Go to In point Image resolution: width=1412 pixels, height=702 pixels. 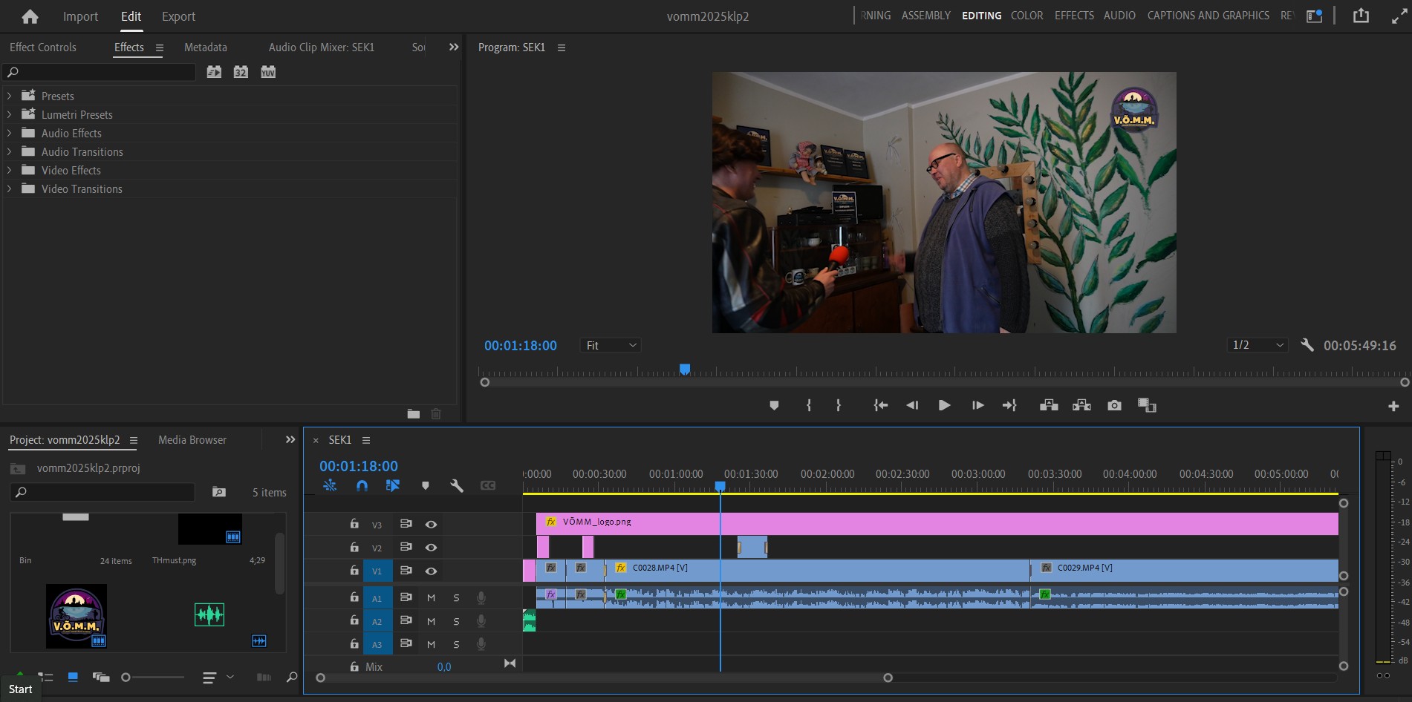[x=881, y=405]
